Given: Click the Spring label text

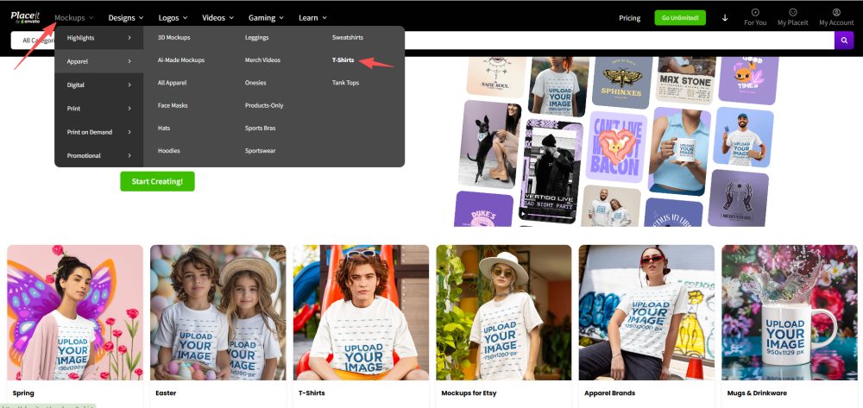Looking at the screenshot, I should (23, 393).
